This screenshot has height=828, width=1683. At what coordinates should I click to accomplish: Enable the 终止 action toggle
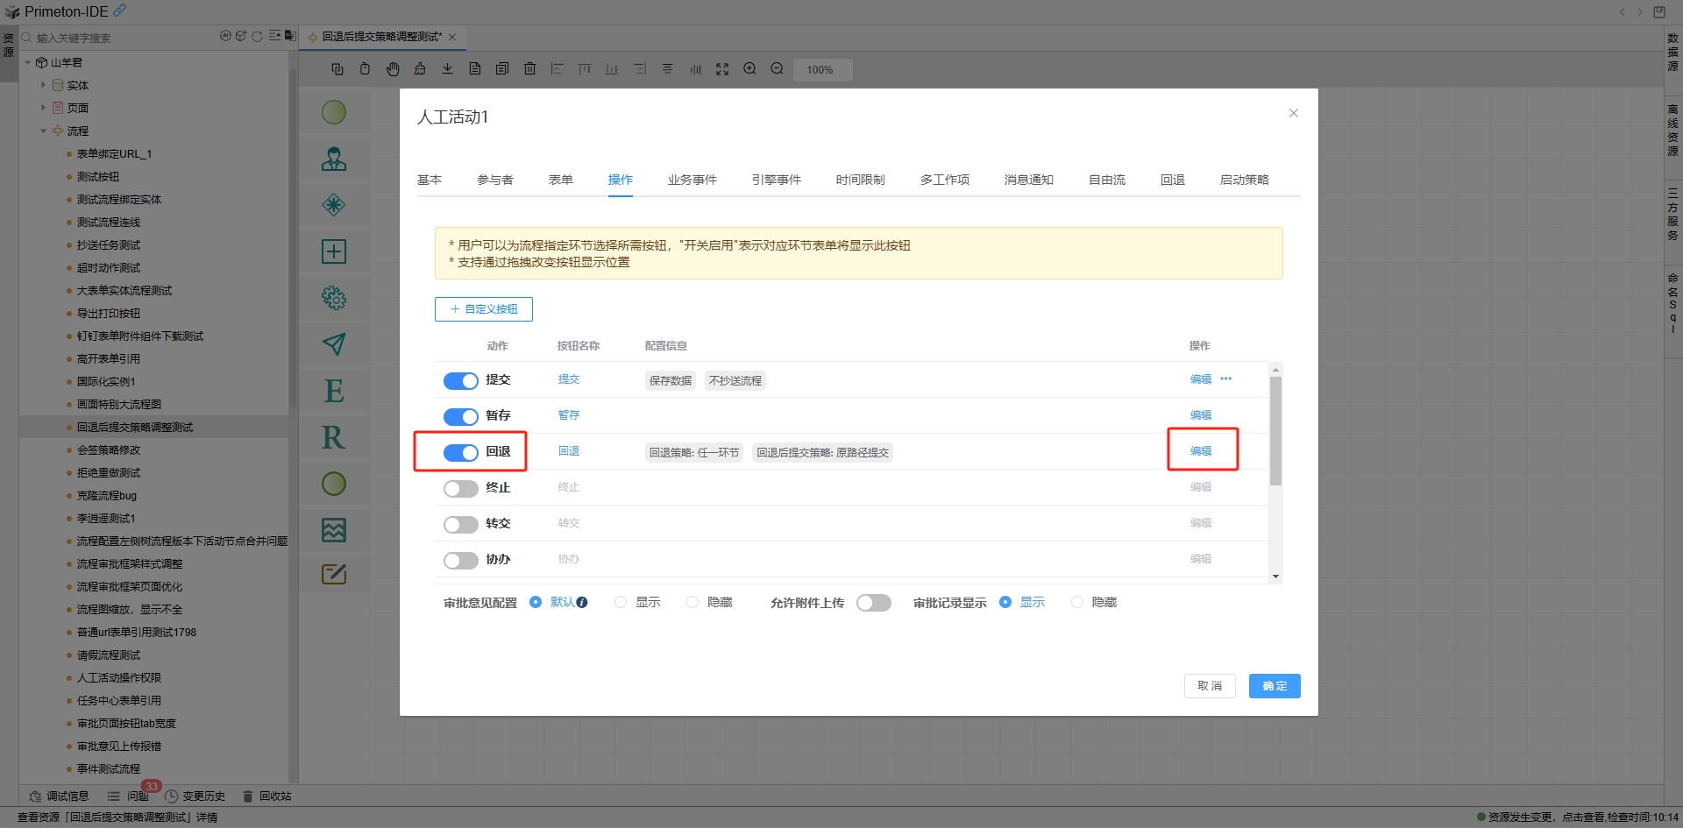pos(460,488)
